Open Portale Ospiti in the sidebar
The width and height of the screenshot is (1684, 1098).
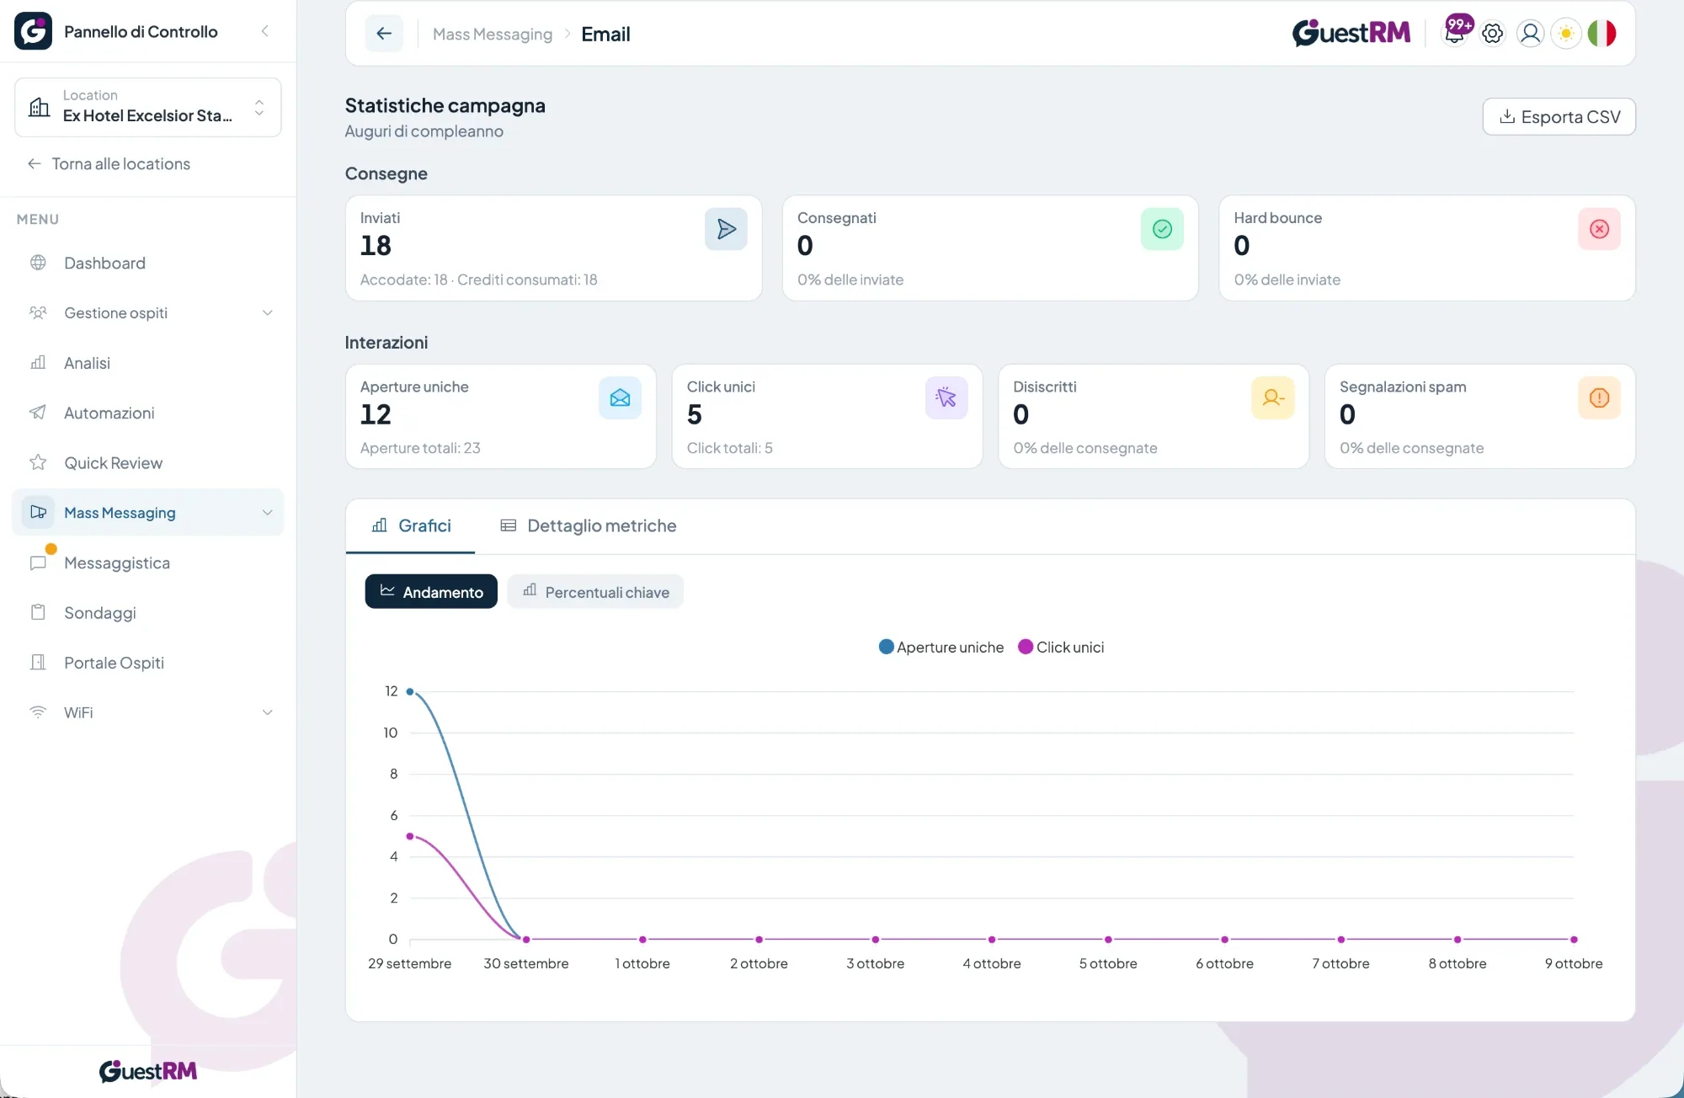tap(147, 663)
